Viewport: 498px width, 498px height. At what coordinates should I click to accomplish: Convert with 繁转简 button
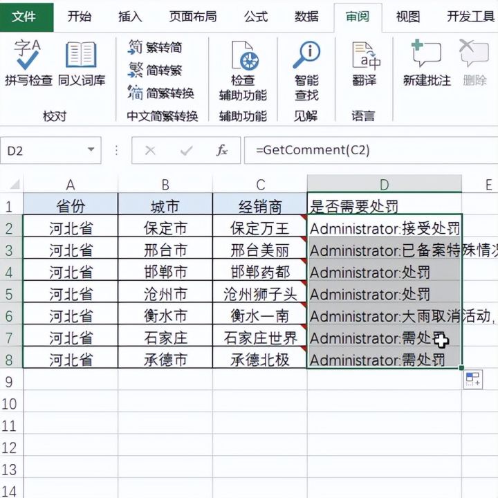pyautogui.click(x=155, y=48)
